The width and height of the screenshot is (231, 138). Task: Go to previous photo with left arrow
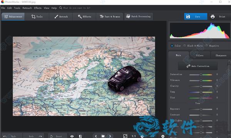96,136
